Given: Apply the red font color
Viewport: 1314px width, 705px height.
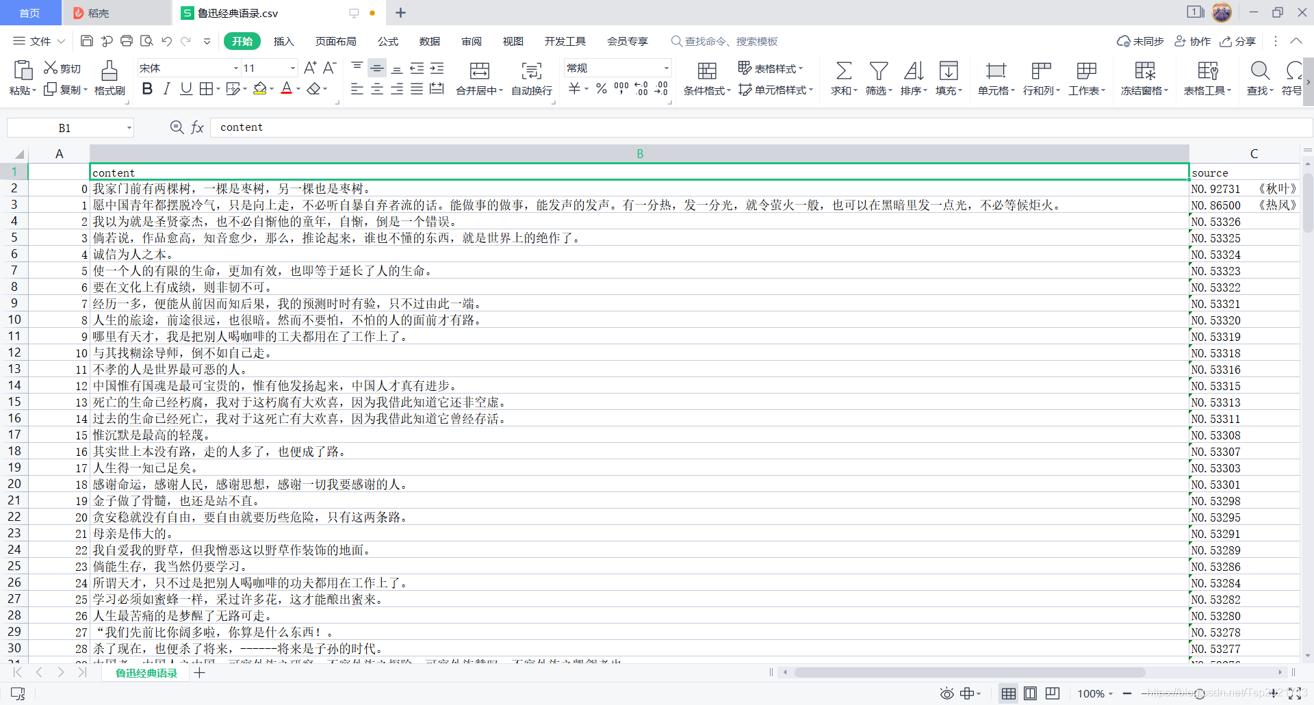Looking at the screenshot, I should (287, 88).
